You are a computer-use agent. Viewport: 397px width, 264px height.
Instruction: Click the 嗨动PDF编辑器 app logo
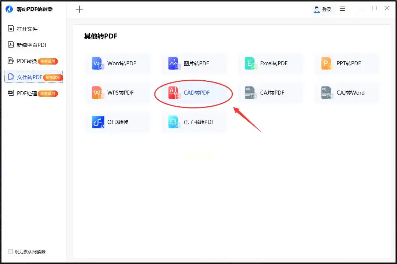9,9
